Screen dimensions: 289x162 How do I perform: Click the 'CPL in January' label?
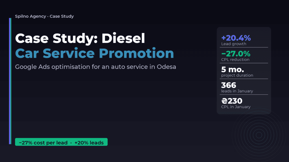[x=236, y=107]
